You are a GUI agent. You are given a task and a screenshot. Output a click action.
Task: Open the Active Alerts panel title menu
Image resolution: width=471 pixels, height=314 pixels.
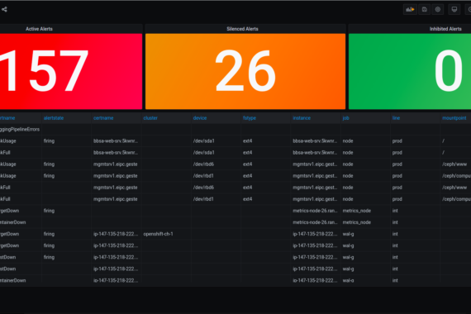pos(39,29)
